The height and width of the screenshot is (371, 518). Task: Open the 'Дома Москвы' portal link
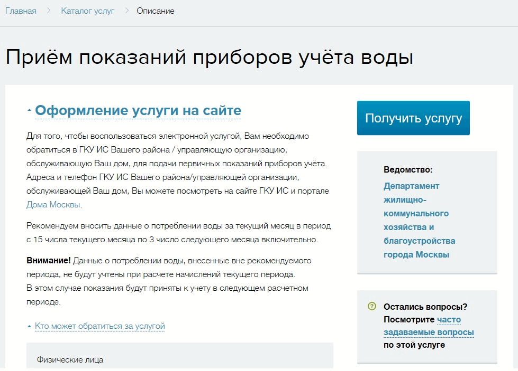[53, 205]
